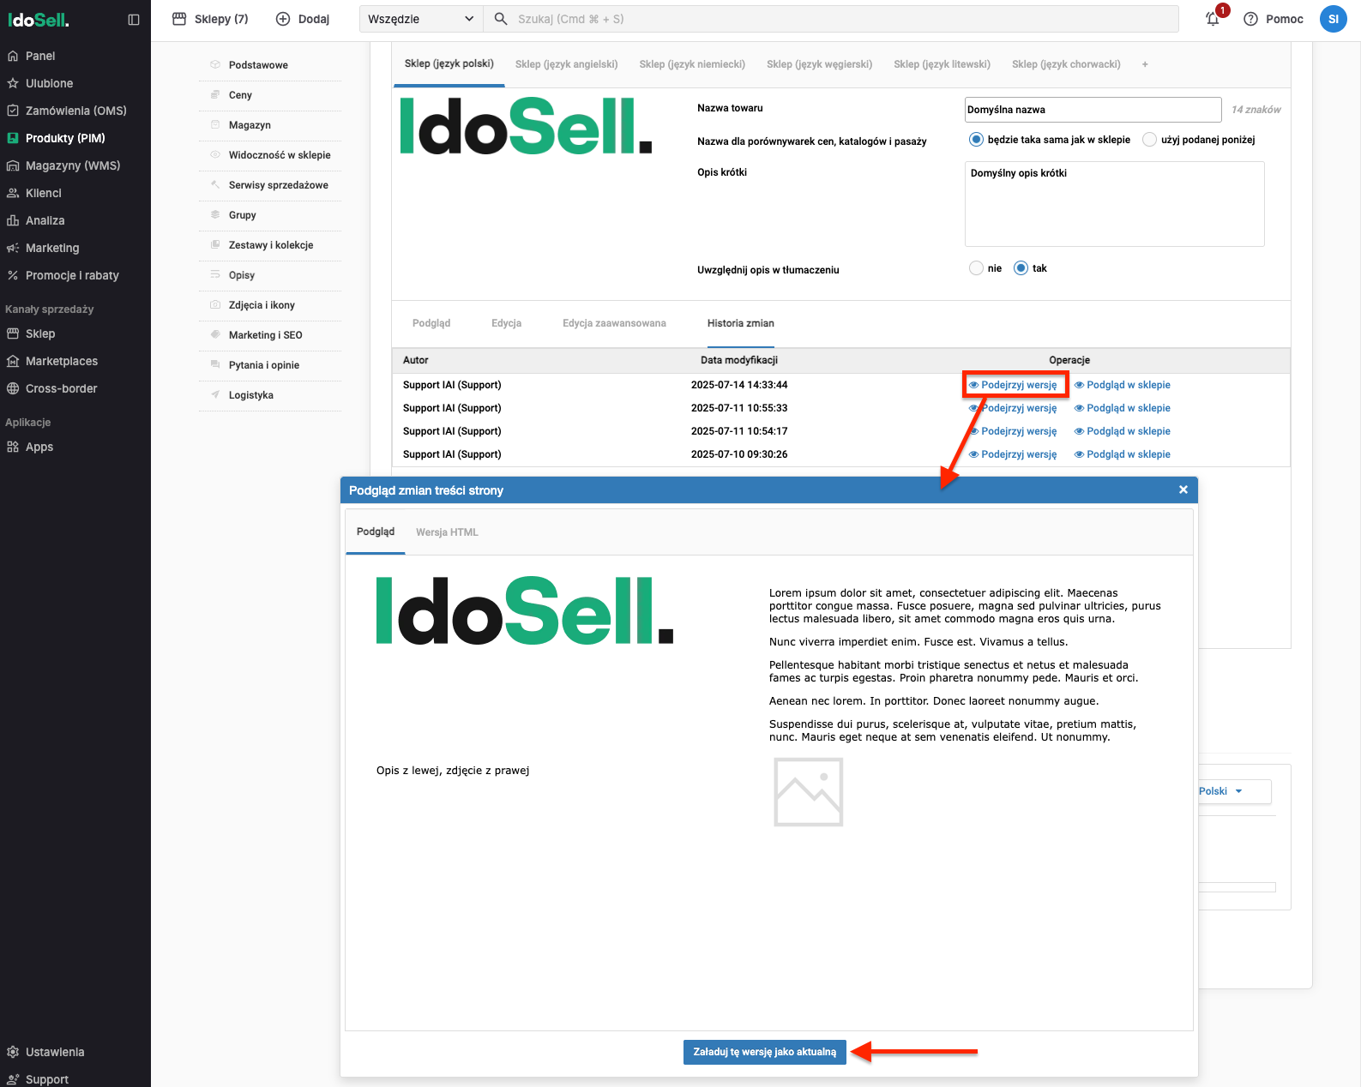
Task: Click the Promocje i rabaty percent icon
Action: (x=13, y=275)
